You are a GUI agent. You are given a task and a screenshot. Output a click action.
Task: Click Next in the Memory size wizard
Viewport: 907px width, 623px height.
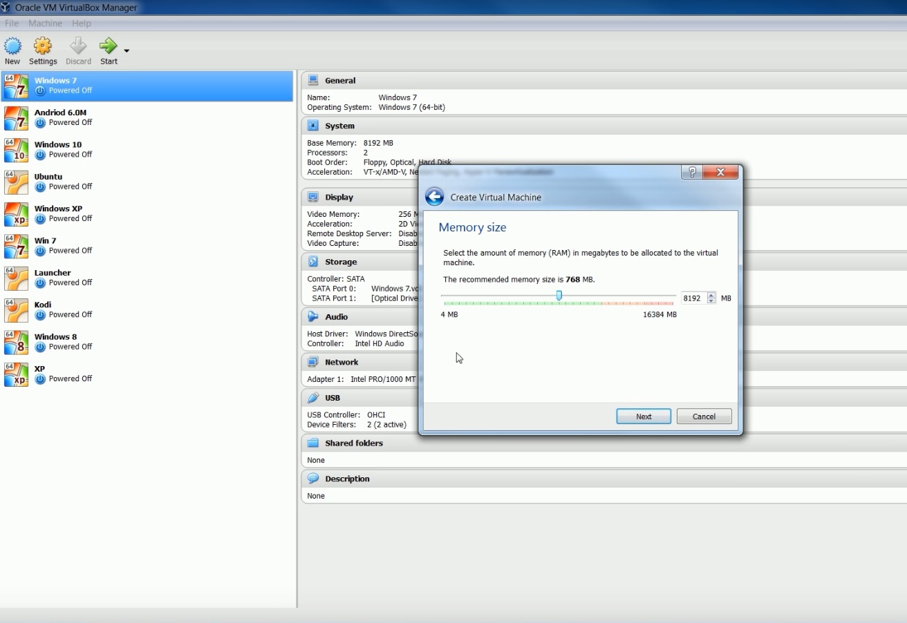coord(644,416)
